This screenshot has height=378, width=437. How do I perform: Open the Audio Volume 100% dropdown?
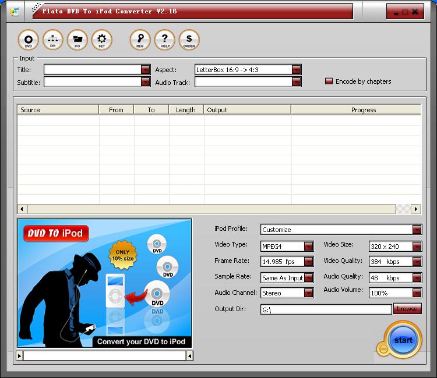tap(417, 293)
